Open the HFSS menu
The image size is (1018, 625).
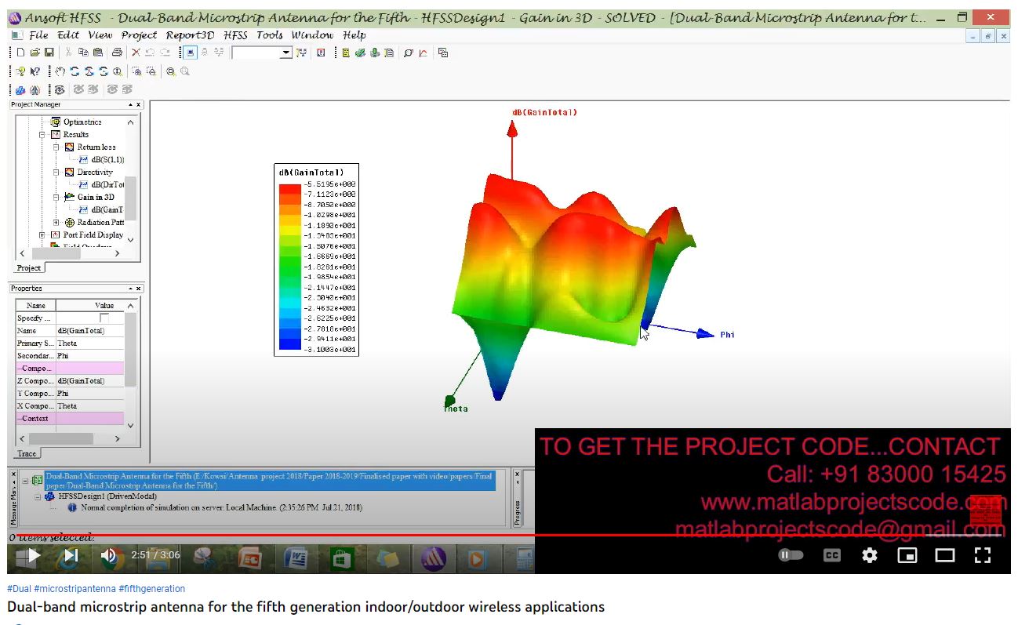coord(235,35)
